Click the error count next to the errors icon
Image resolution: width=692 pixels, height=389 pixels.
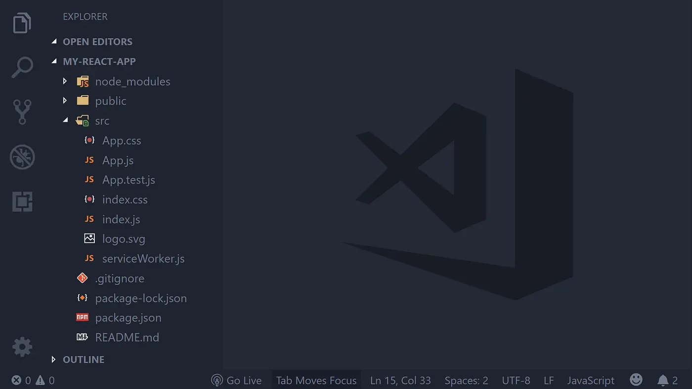click(x=28, y=380)
